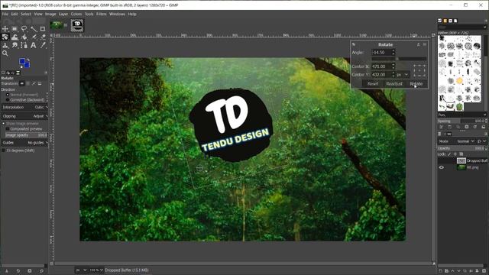Image resolution: width=489 pixels, height=275 pixels.
Task: Open the Clipping dropdown
Action: tap(25, 116)
